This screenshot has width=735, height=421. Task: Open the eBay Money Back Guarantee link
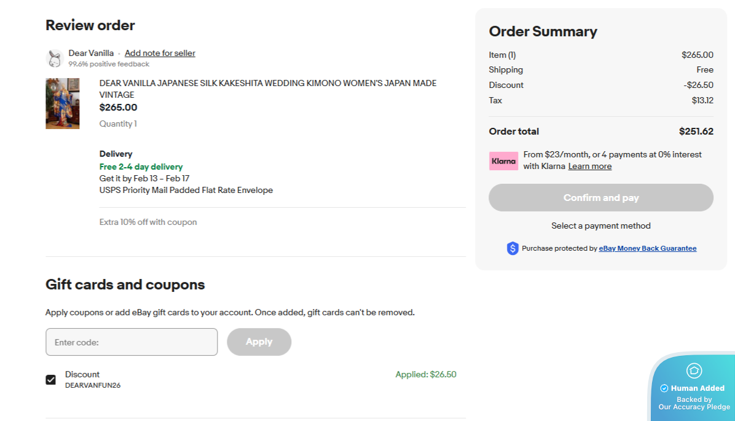point(648,248)
